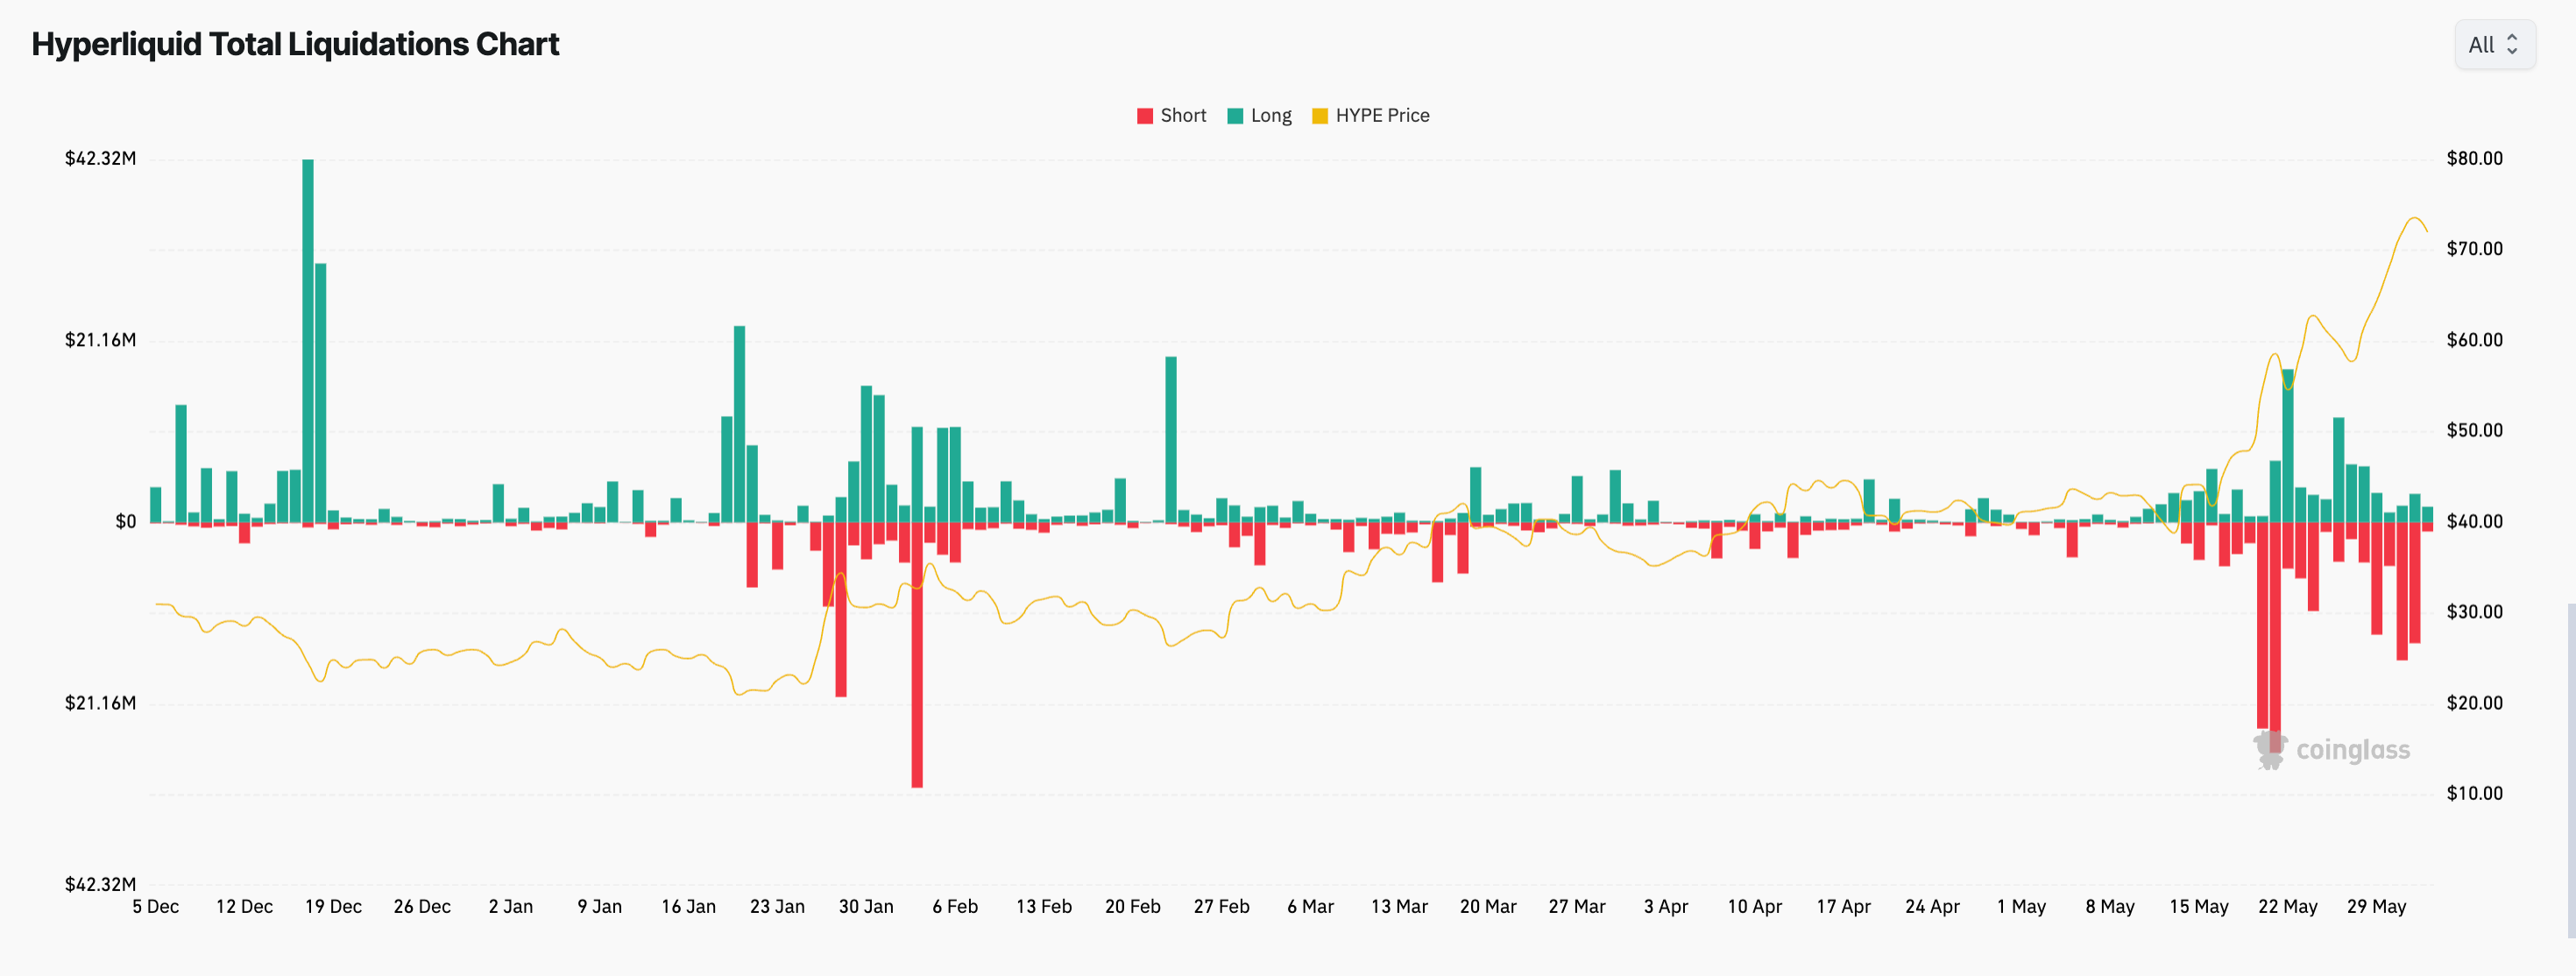This screenshot has width=2576, height=976.
Task: Click the $20.00 price axis label
Action: point(2475,703)
